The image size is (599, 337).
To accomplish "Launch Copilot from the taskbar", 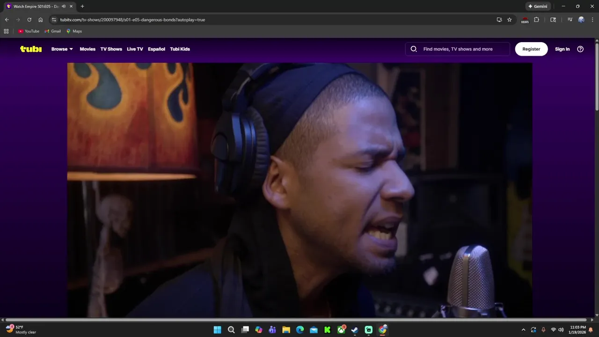I will point(259,330).
